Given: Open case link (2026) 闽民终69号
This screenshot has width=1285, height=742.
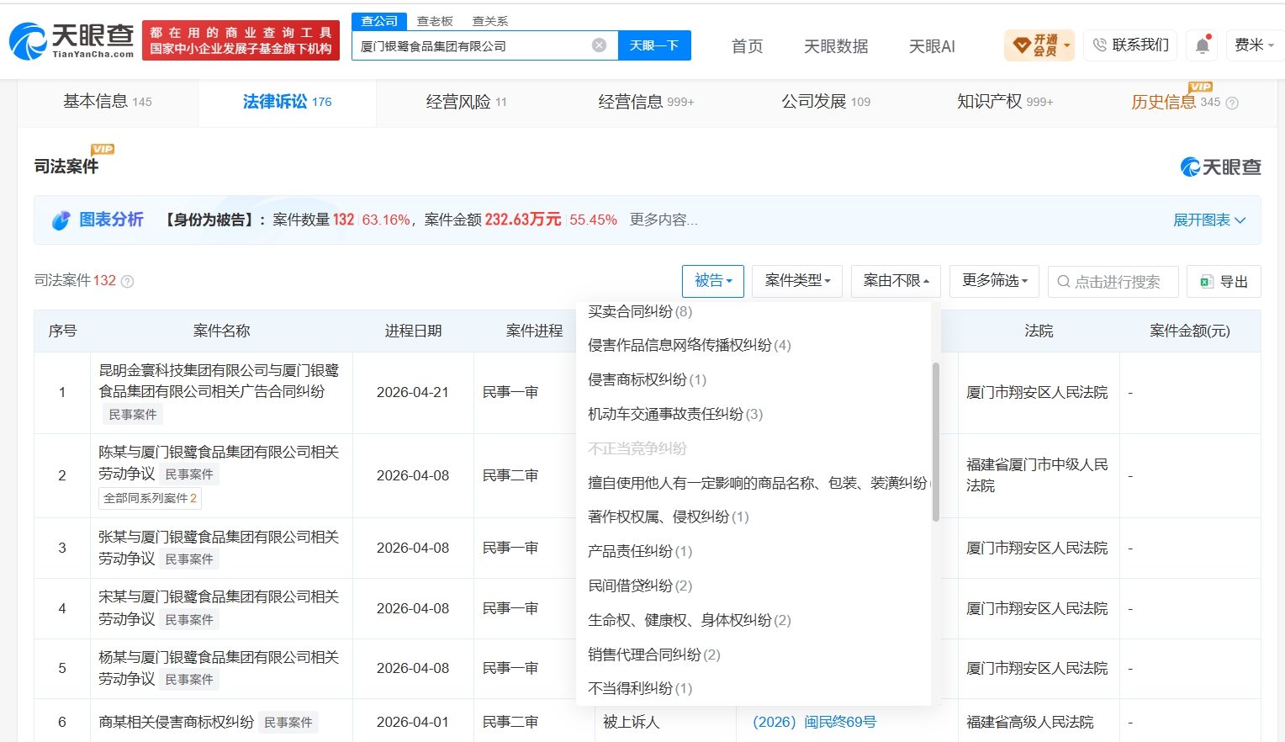Looking at the screenshot, I should (x=814, y=722).
